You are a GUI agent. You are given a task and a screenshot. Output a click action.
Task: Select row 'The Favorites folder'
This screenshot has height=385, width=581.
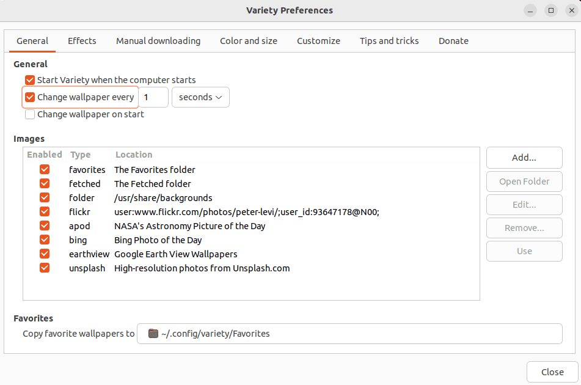(155, 170)
